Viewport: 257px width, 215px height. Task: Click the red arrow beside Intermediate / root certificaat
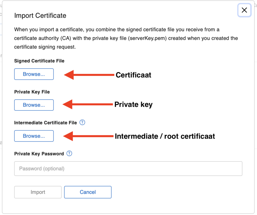pos(88,136)
